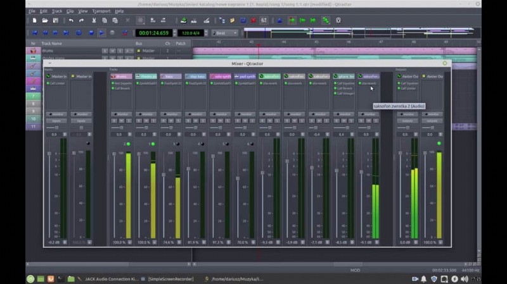The height and width of the screenshot is (284, 507).
Task: Redo the last undone action
Action: 81,21
